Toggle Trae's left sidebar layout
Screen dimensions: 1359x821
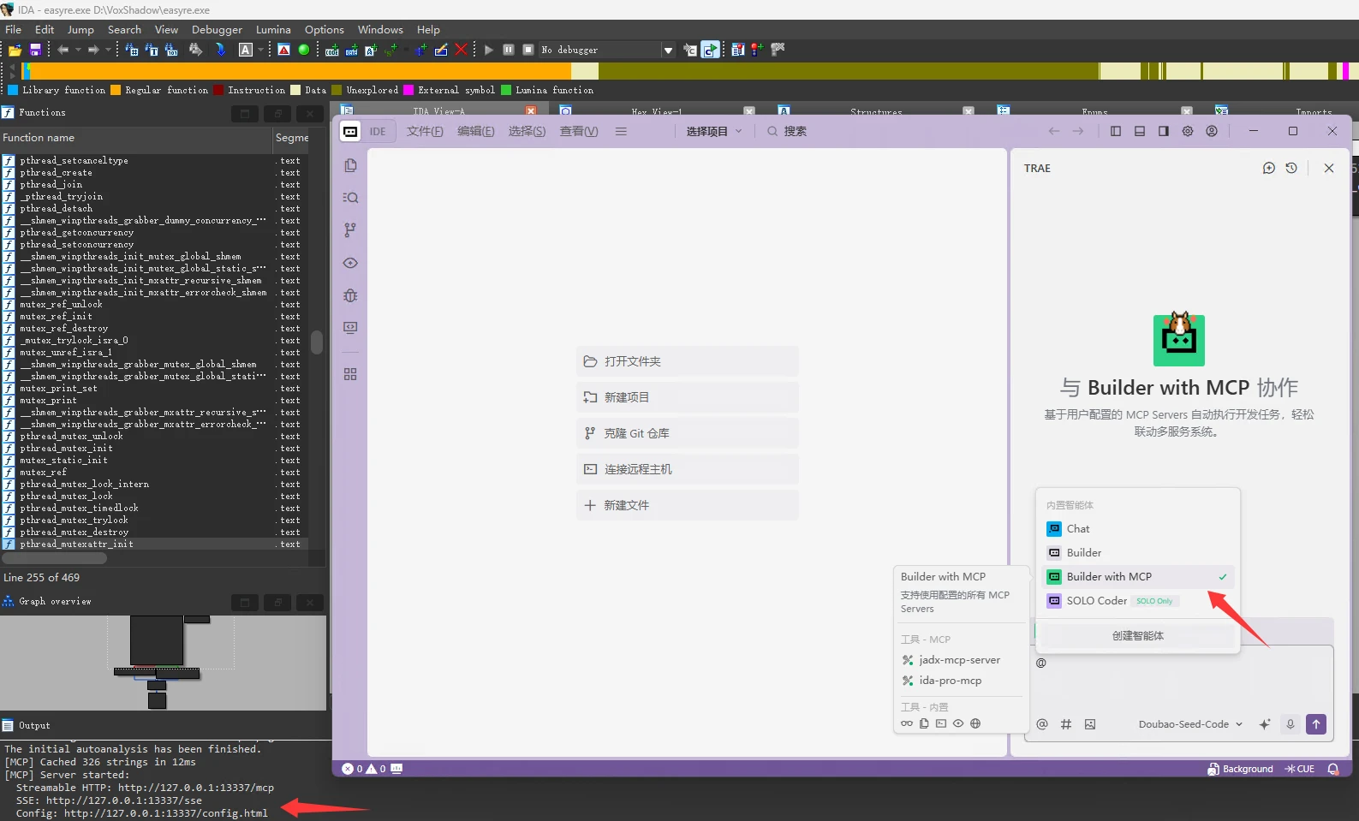[1115, 131]
